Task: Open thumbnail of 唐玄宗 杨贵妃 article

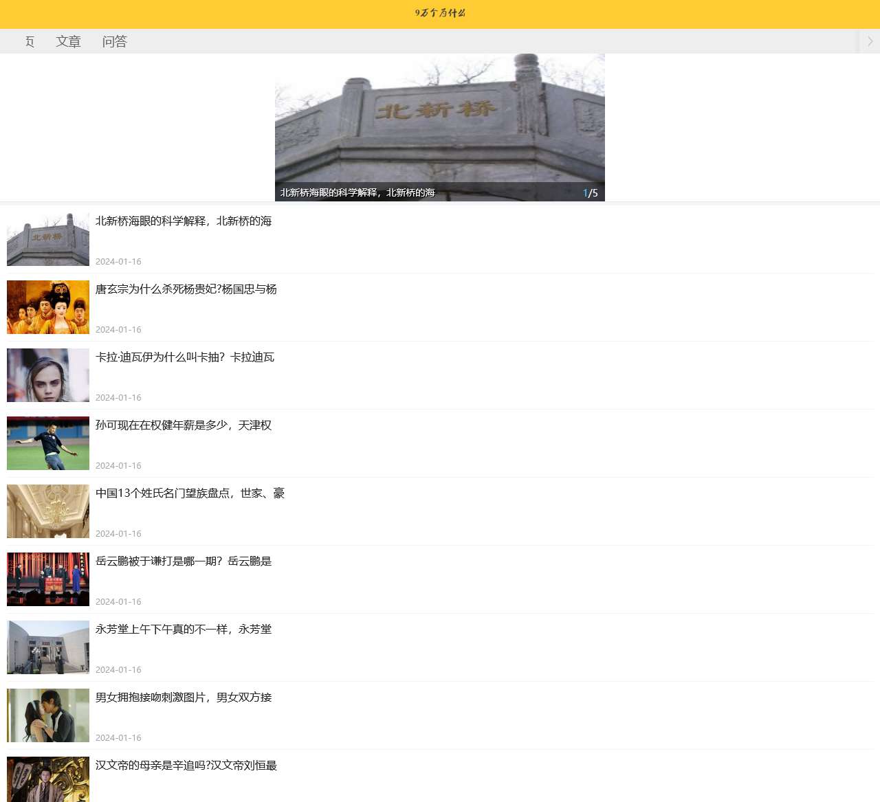Action: click(x=48, y=307)
